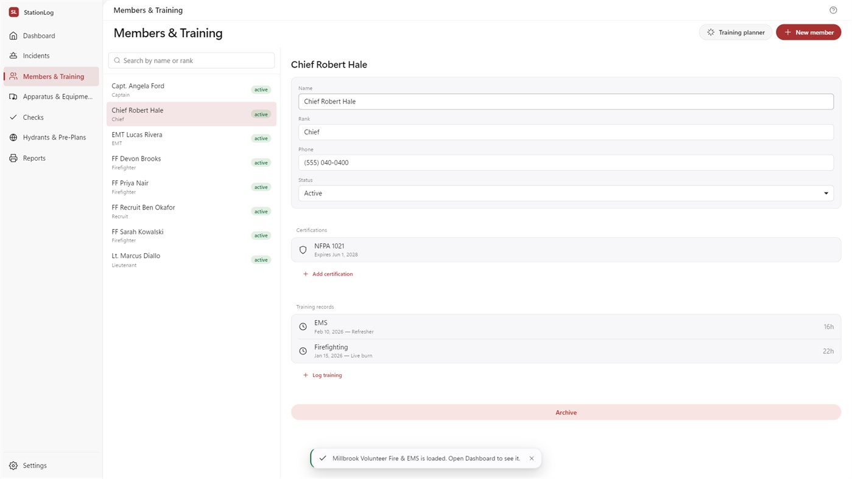Select Capt. Angela Ford in member list
Screen dimensions: 852x479
pos(191,90)
